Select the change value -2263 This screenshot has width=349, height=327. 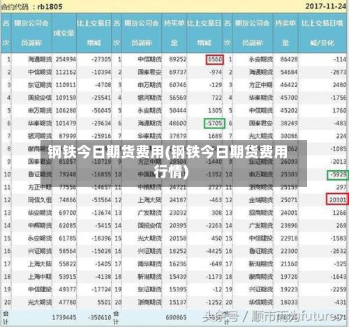214,226
